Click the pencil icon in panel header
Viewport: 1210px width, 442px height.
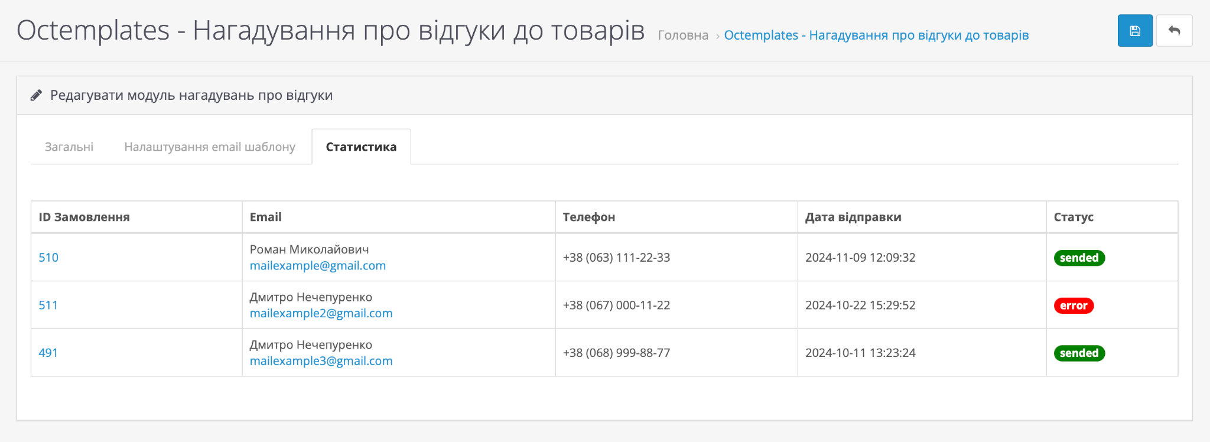36,96
